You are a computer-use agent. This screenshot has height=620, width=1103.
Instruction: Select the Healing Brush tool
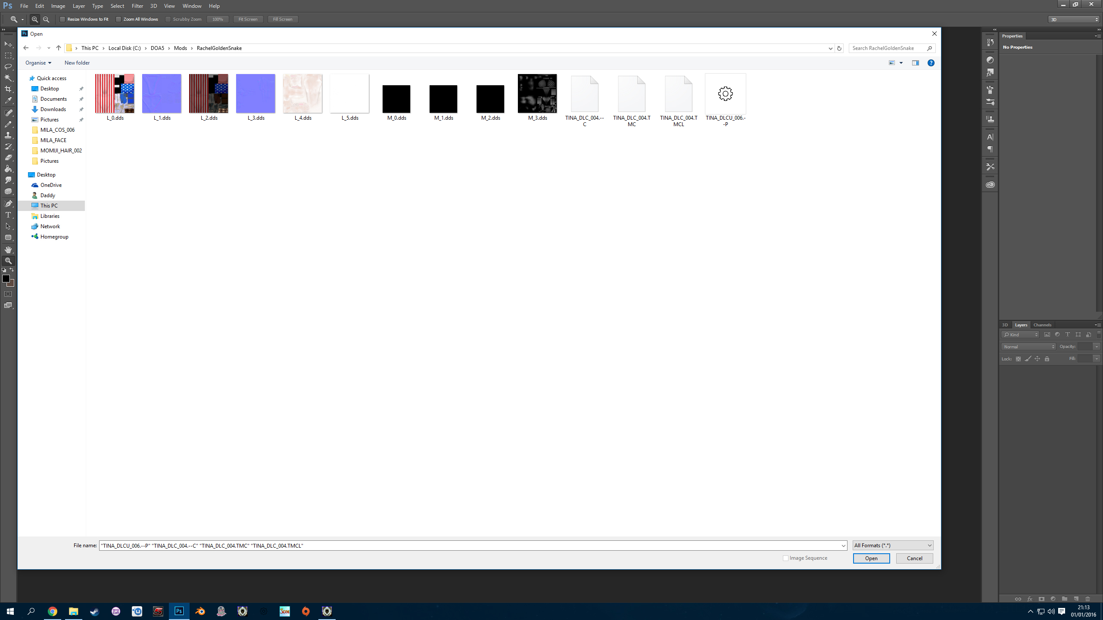[x=8, y=113]
